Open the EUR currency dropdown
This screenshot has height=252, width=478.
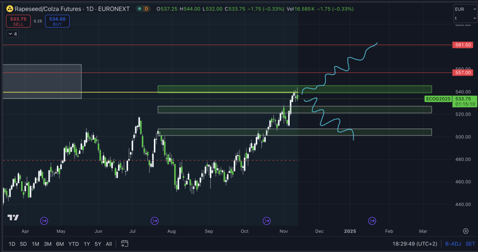tap(465, 9)
